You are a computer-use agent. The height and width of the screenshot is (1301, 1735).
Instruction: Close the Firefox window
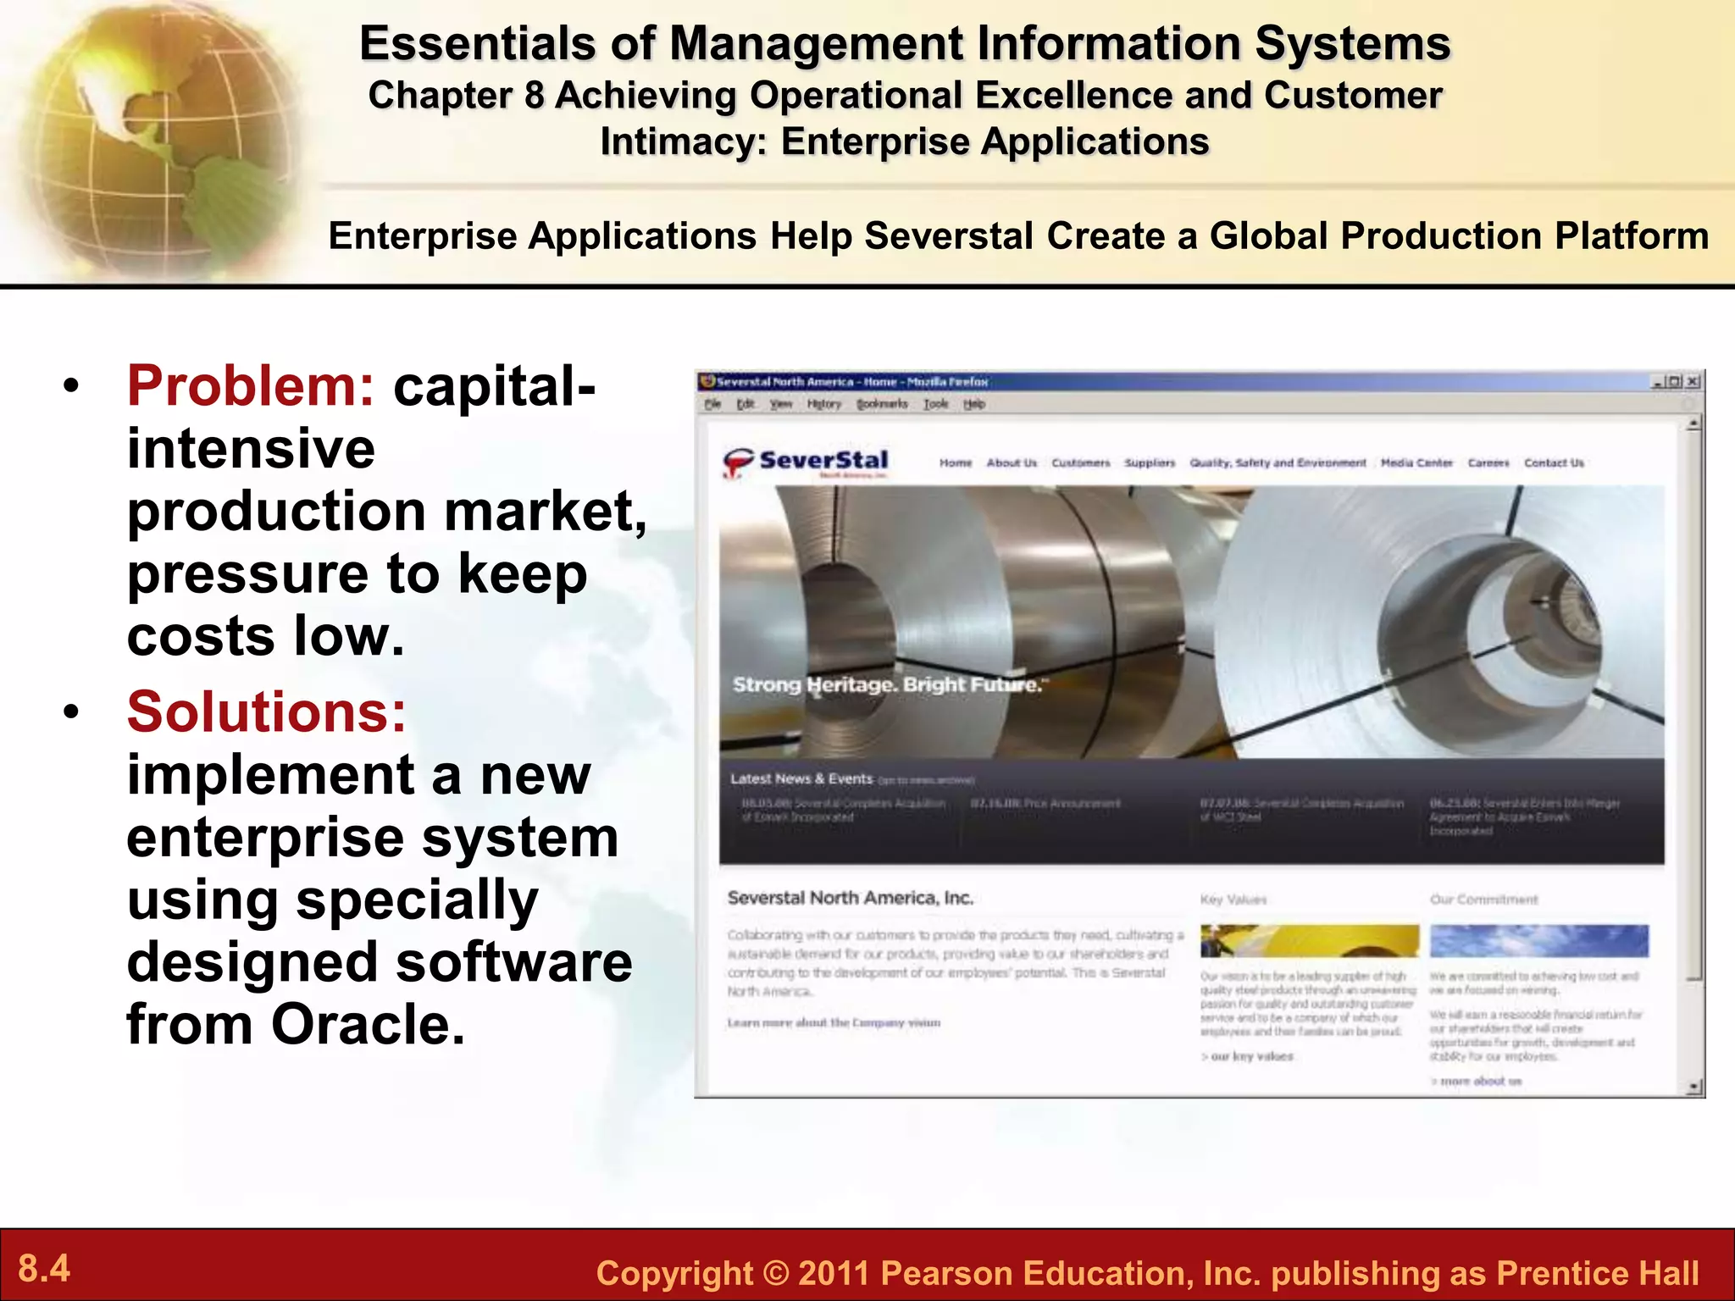(1692, 381)
